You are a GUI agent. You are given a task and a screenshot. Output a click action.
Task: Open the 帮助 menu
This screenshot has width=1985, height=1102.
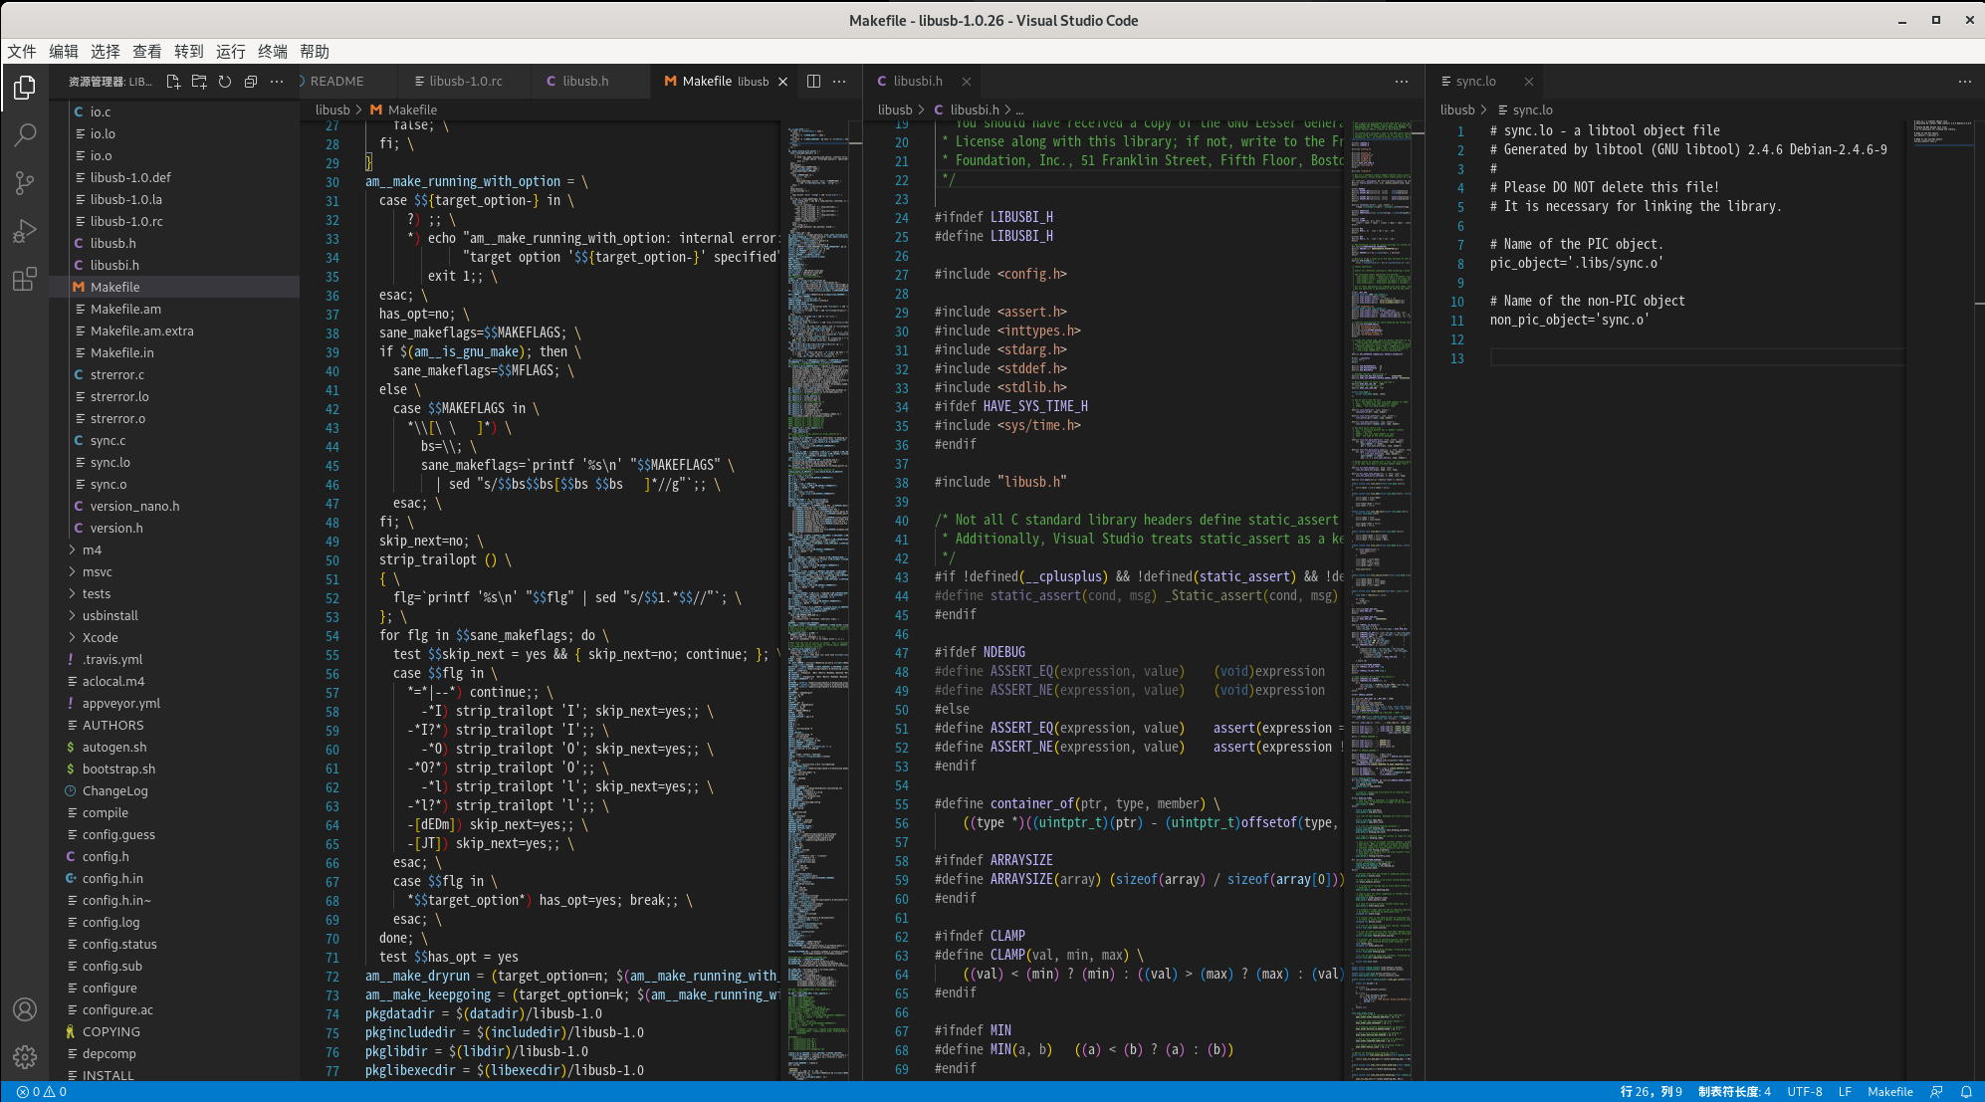coord(315,52)
